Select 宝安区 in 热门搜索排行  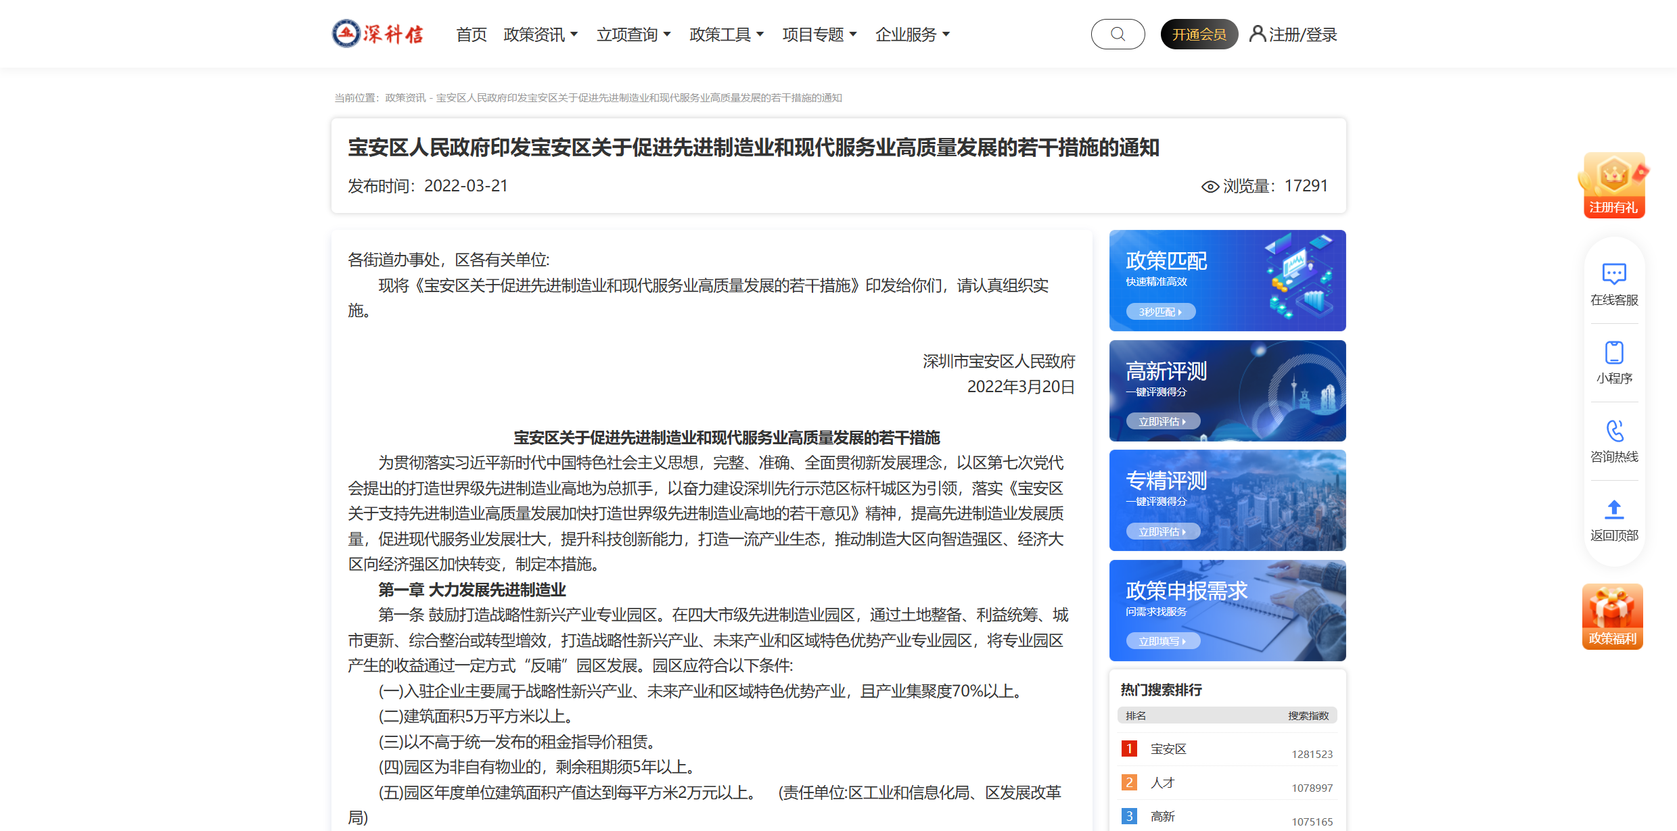[1170, 749]
